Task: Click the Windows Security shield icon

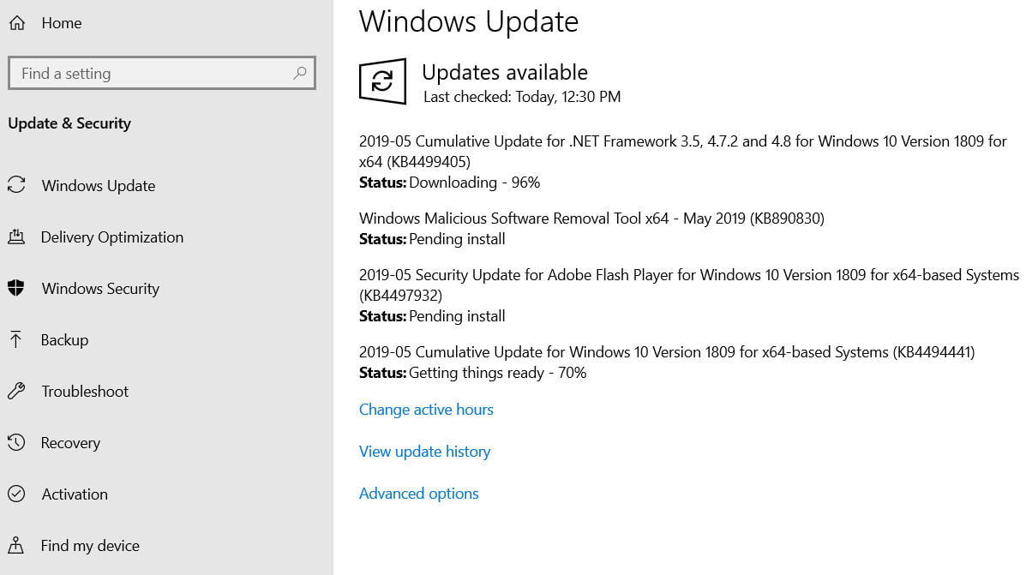Action: 15,289
